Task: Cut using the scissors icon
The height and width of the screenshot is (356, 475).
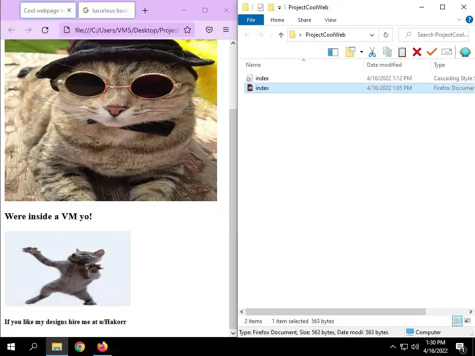Action: pyautogui.click(x=372, y=52)
